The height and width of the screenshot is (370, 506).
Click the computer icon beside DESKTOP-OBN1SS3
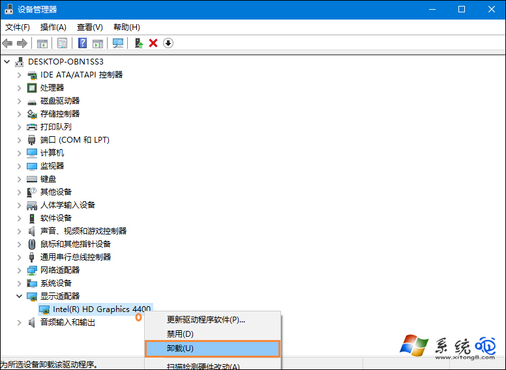point(19,62)
